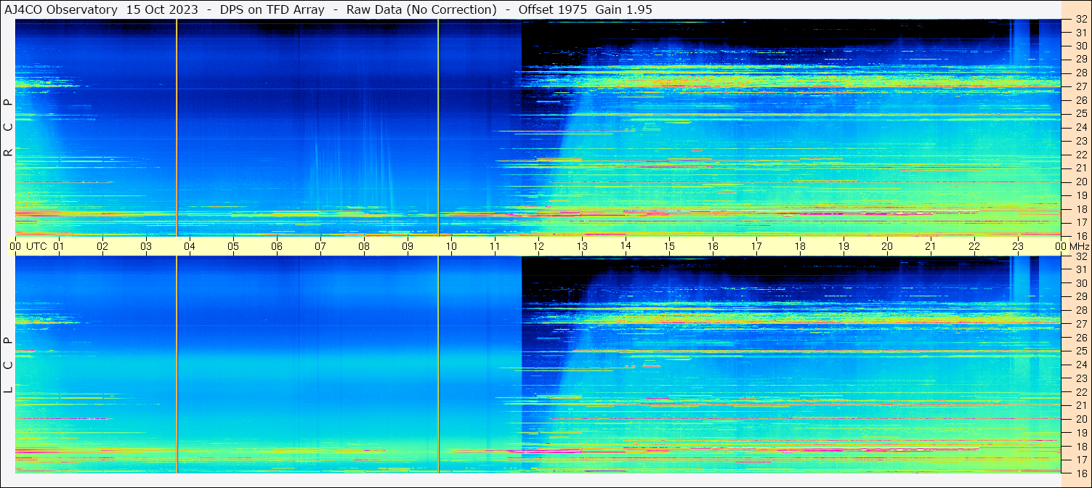Pick the 23 hour mark on the time axis
Image resolution: width=1092 pixels, height=488 pixels.
point(1018,246)
